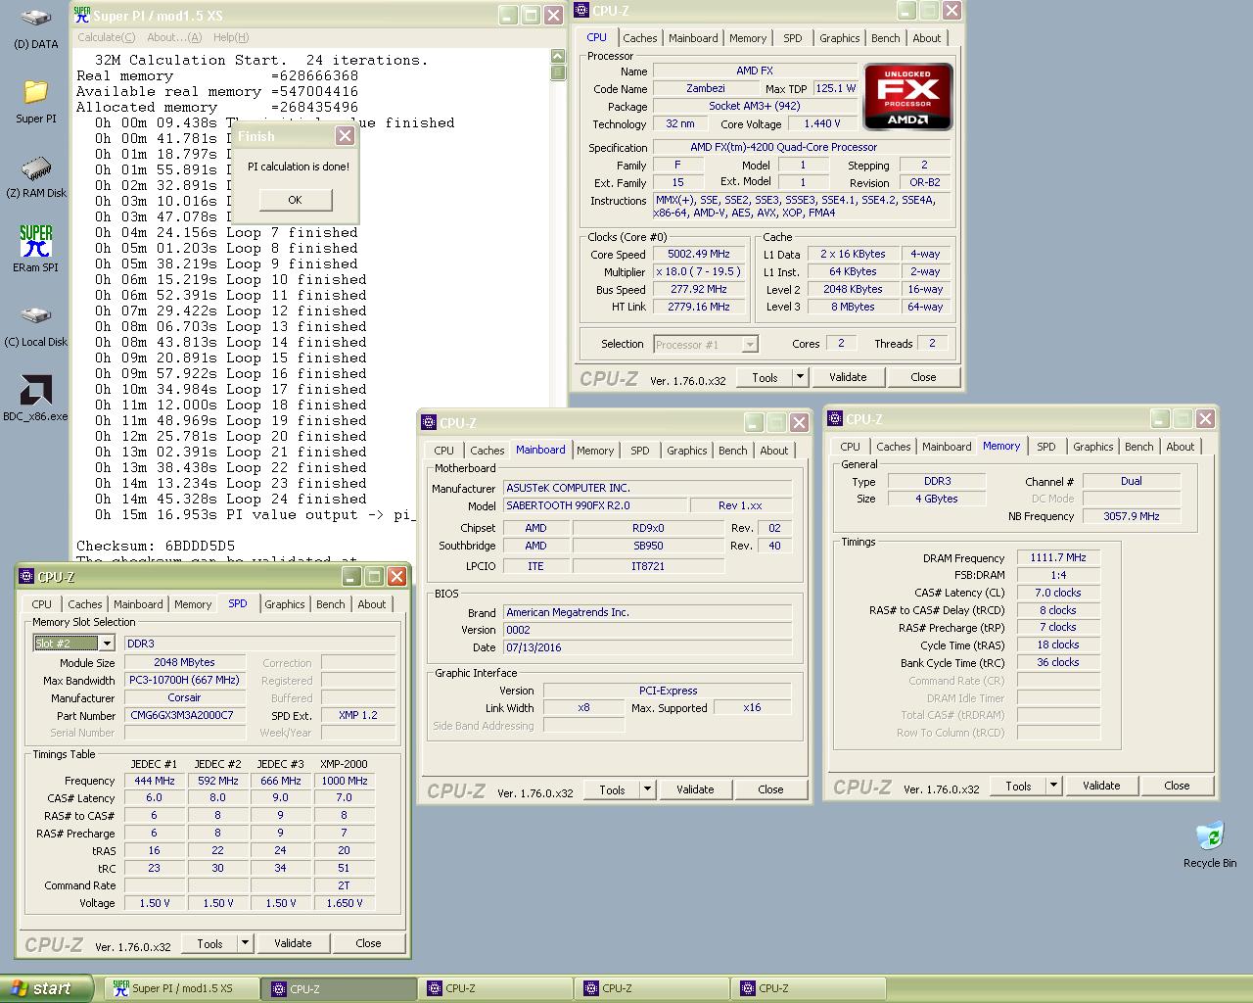
Task: Click the Checksum: 6BDDD5D5 line
Action: [x=156, y=546]
